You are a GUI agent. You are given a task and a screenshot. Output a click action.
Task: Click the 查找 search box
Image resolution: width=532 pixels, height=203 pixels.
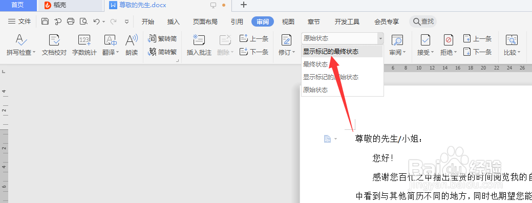423,21
